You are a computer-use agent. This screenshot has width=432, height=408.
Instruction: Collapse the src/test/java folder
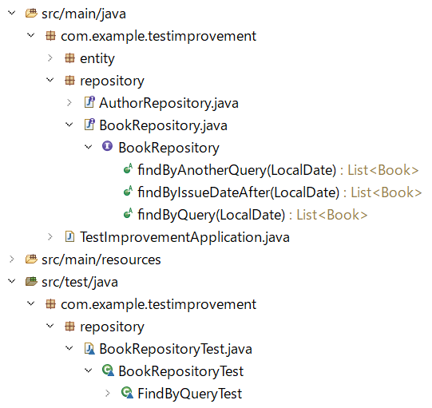(11, 281)
